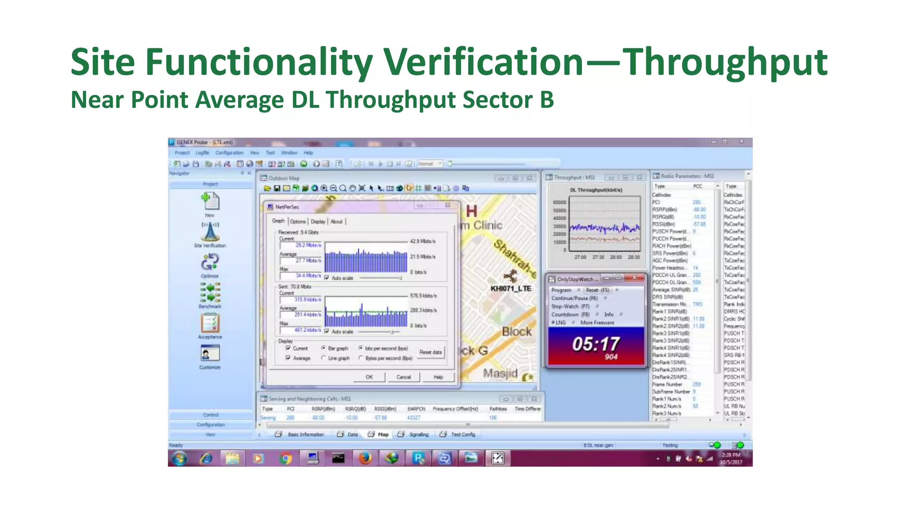
Task: Click the save disk icon in Outdoor Map toolbar
Action: [x=277, y=188]
